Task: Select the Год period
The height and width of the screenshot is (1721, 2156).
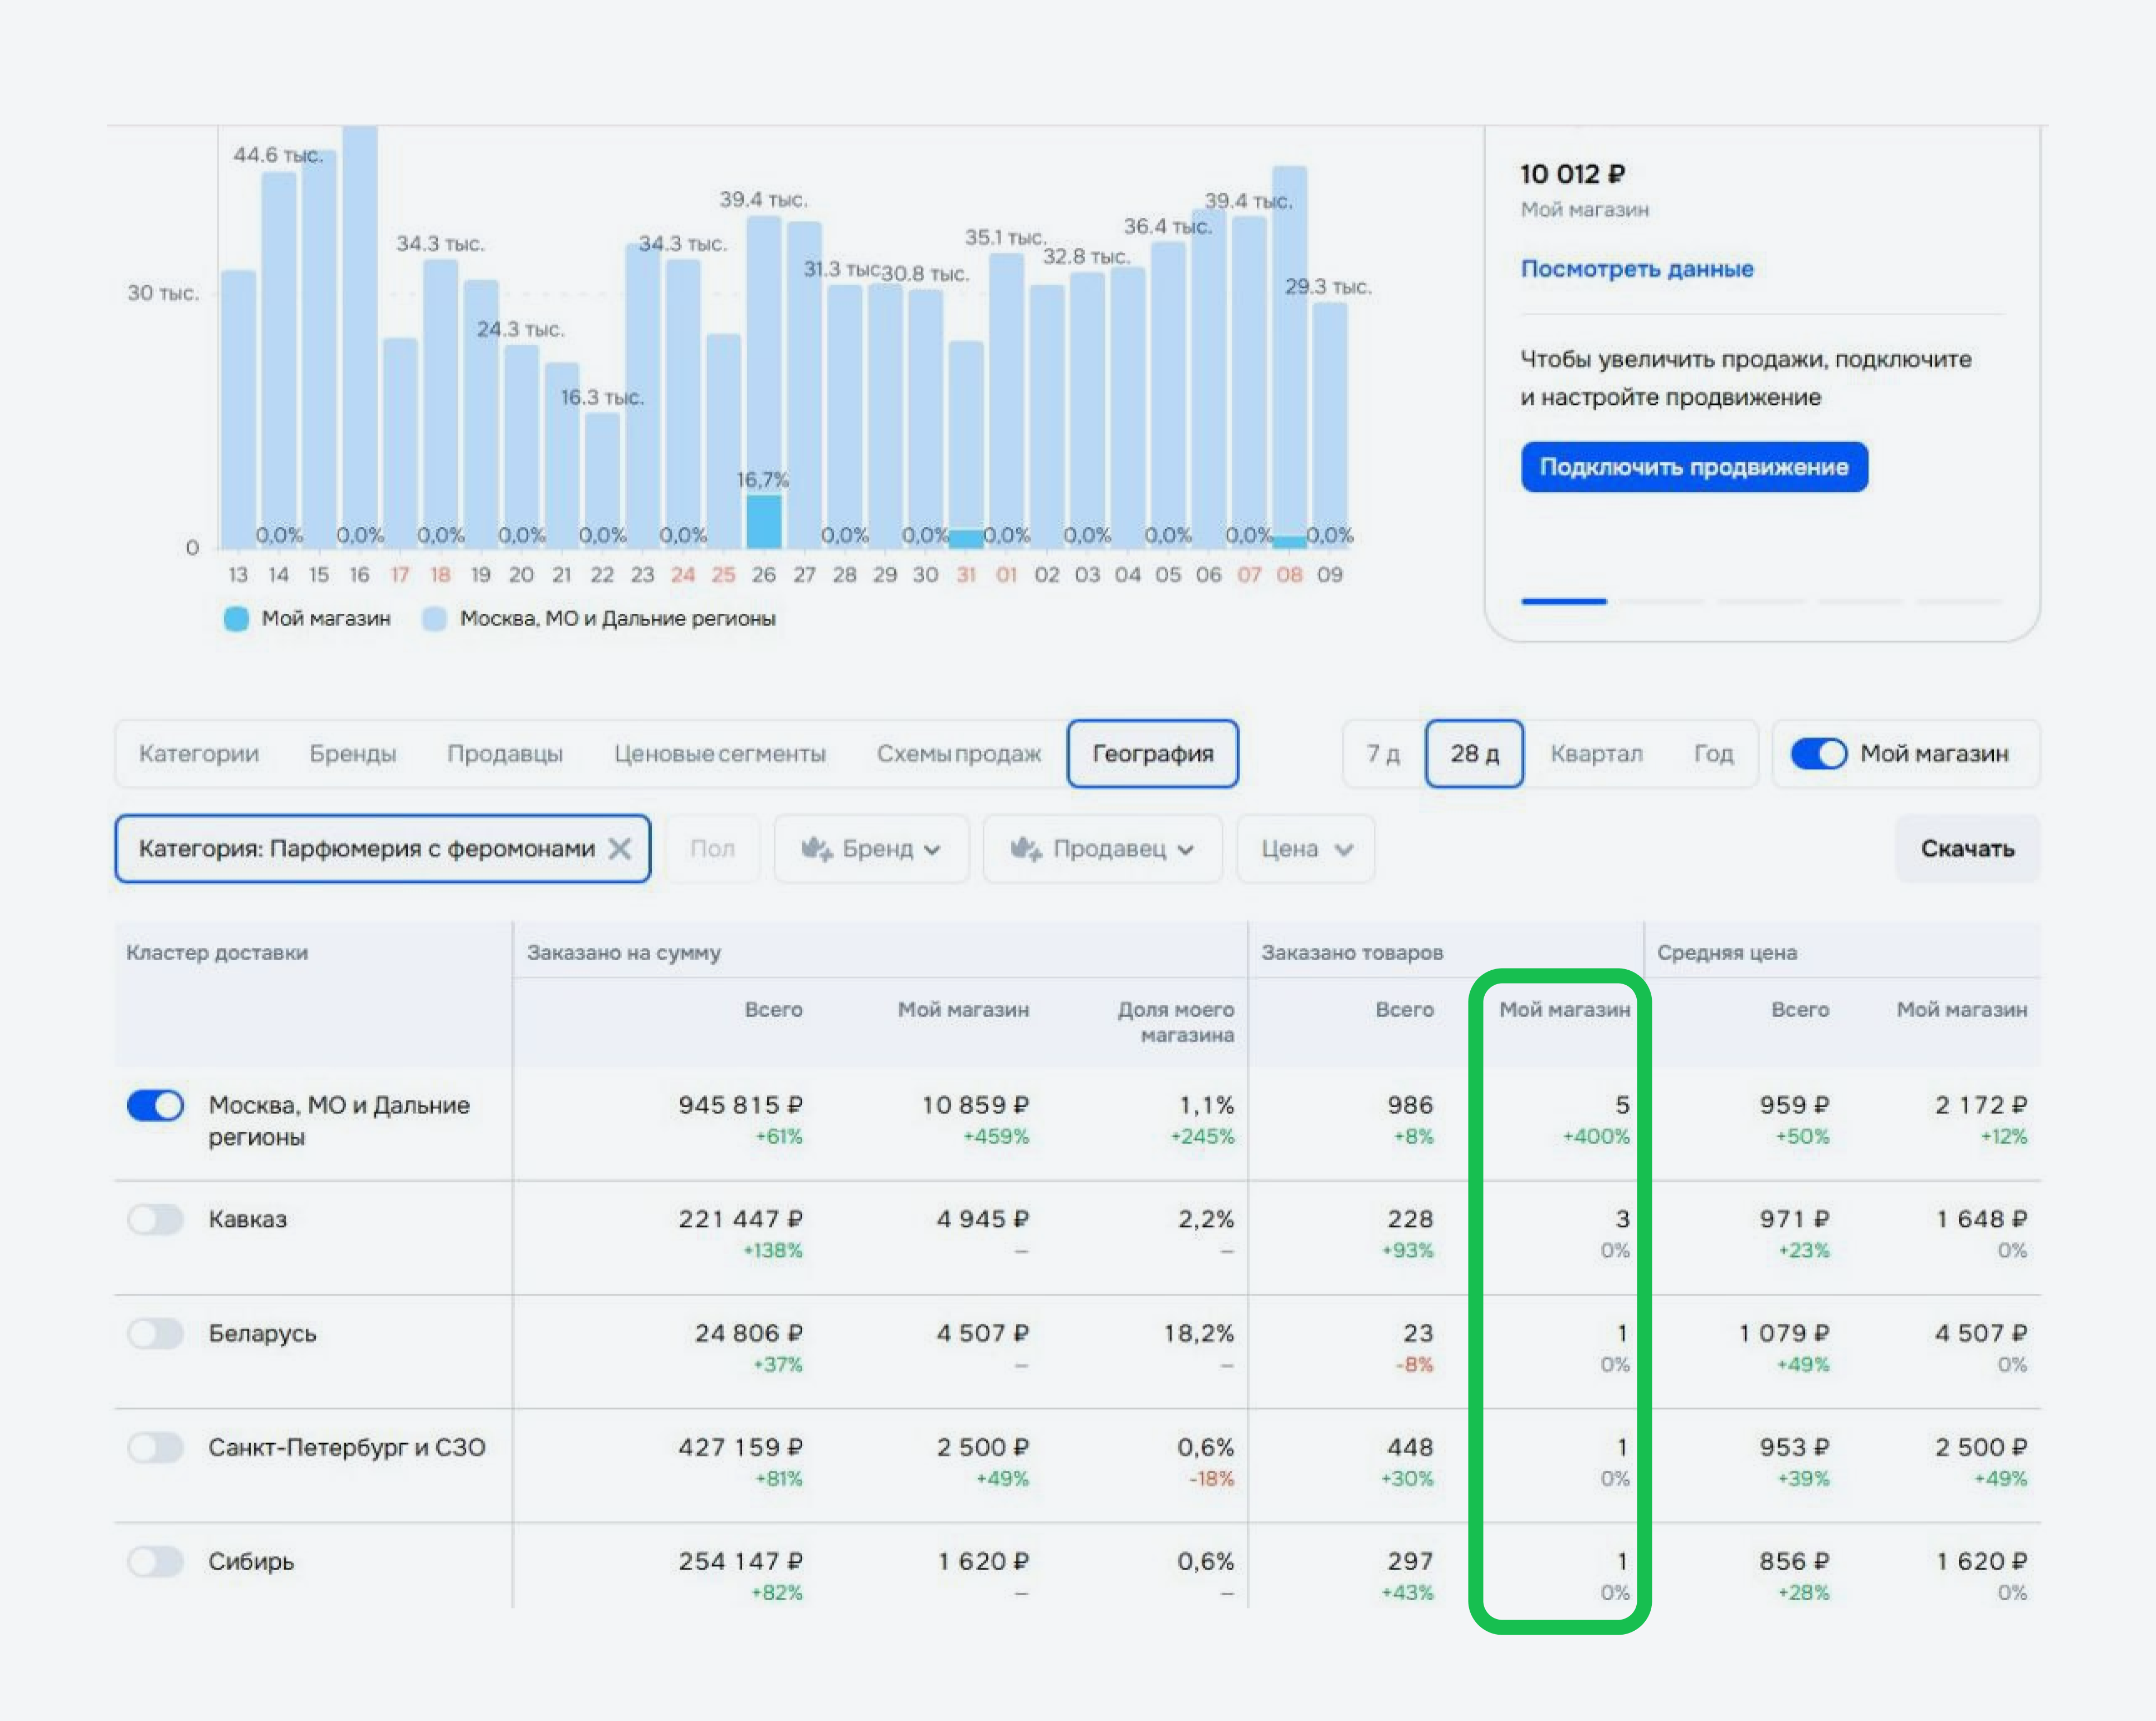Action: click(1713, 754)
